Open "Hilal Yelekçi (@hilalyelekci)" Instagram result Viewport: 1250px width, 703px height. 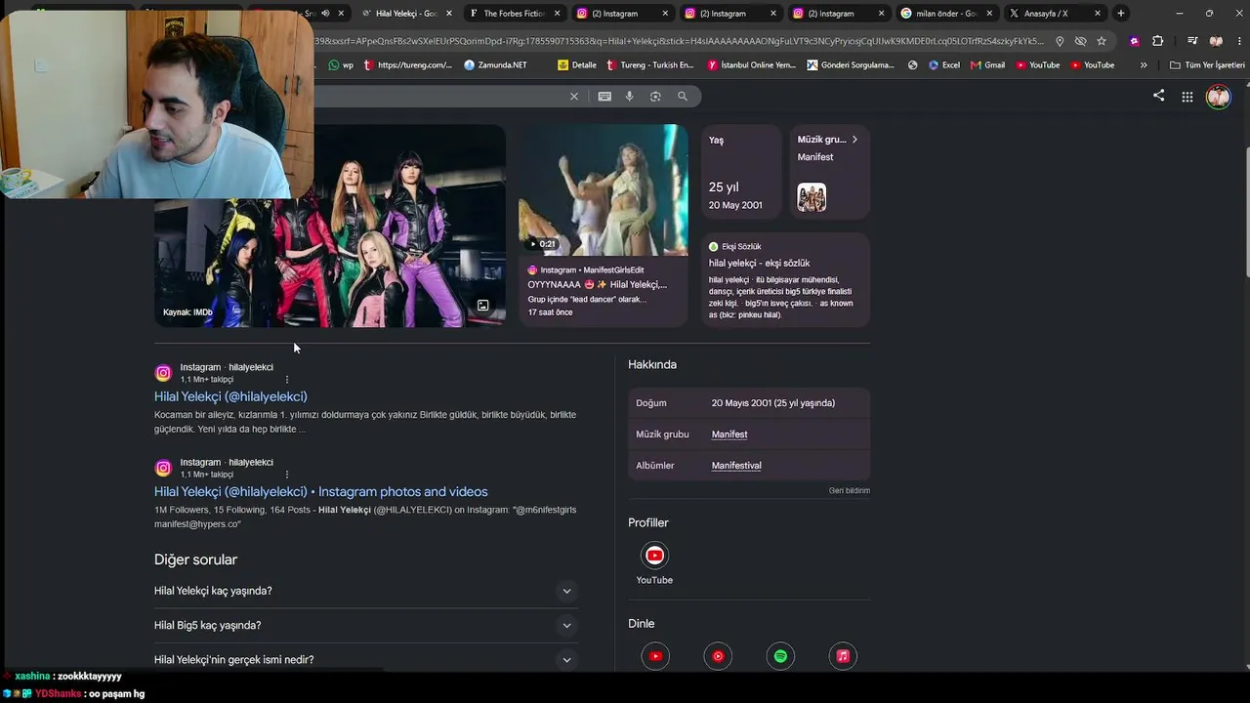(230, 396)
